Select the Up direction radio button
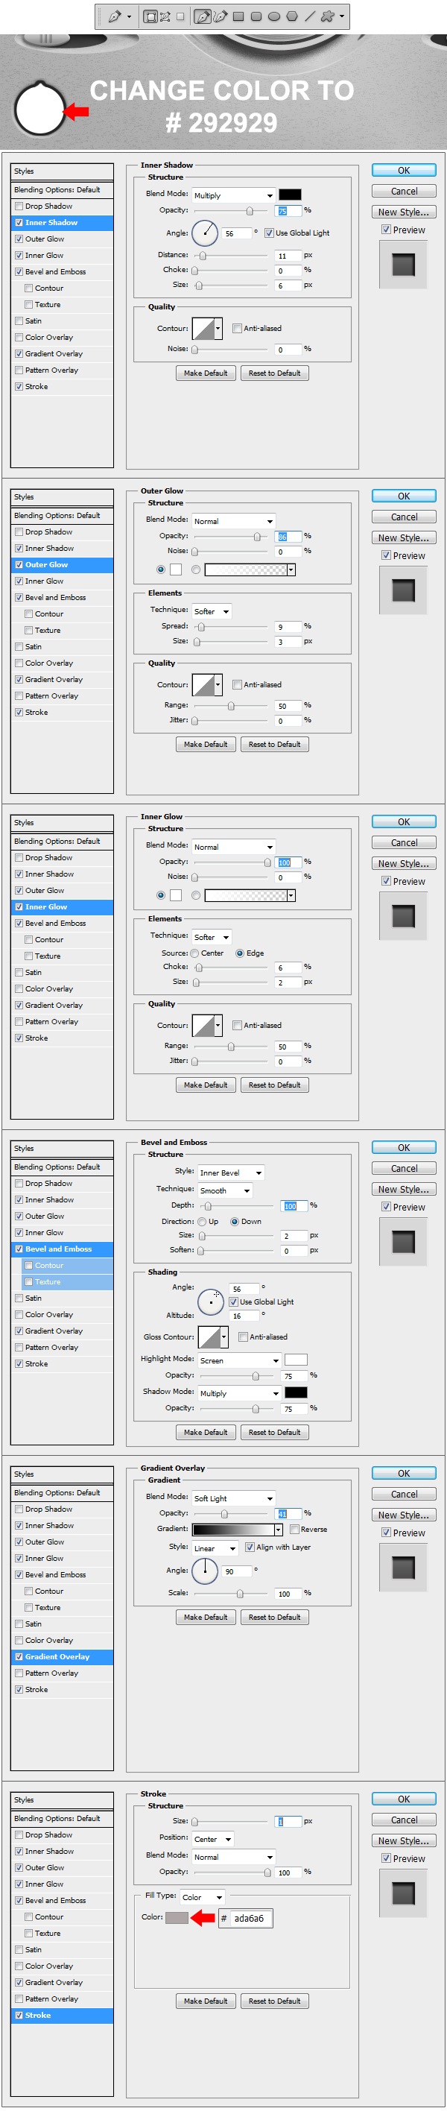Image resolution: width=447 pixels, height=2114 pixels. point(202,1222)
